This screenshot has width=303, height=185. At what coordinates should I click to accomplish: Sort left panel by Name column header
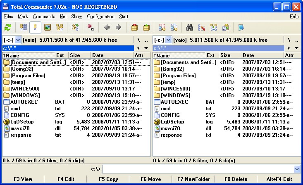pos(29,55)
